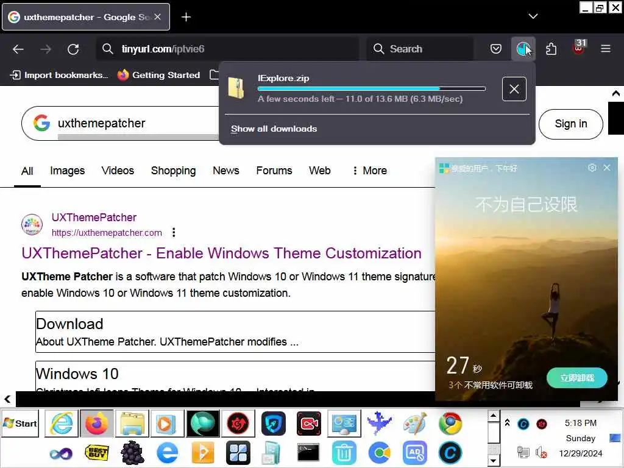Screen dimensions: 624x468
Task: Reload the current page
Action: tap(73, 49)
